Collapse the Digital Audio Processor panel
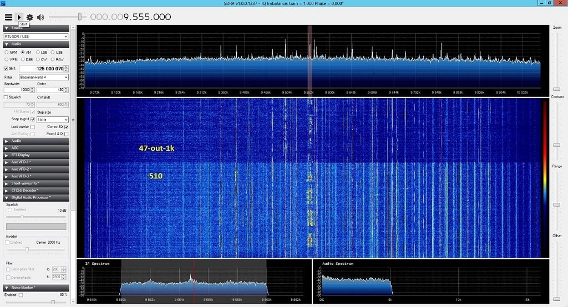 click(x=36, y=198)
